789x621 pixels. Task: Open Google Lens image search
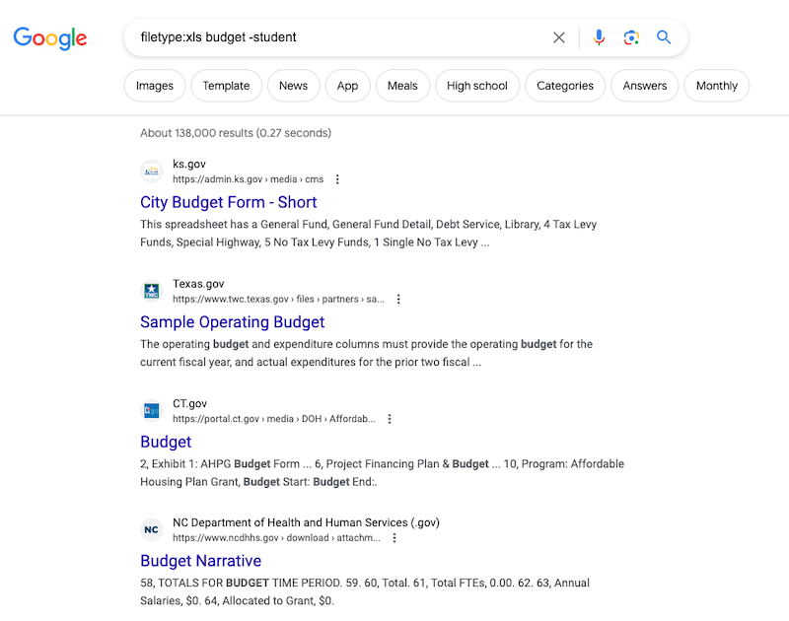pyautogui.click(x=631, y=36)
